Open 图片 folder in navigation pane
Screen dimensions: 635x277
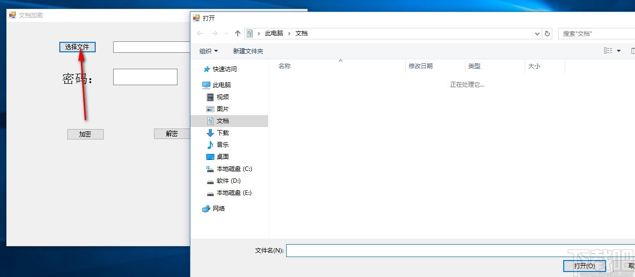(223, 109)
